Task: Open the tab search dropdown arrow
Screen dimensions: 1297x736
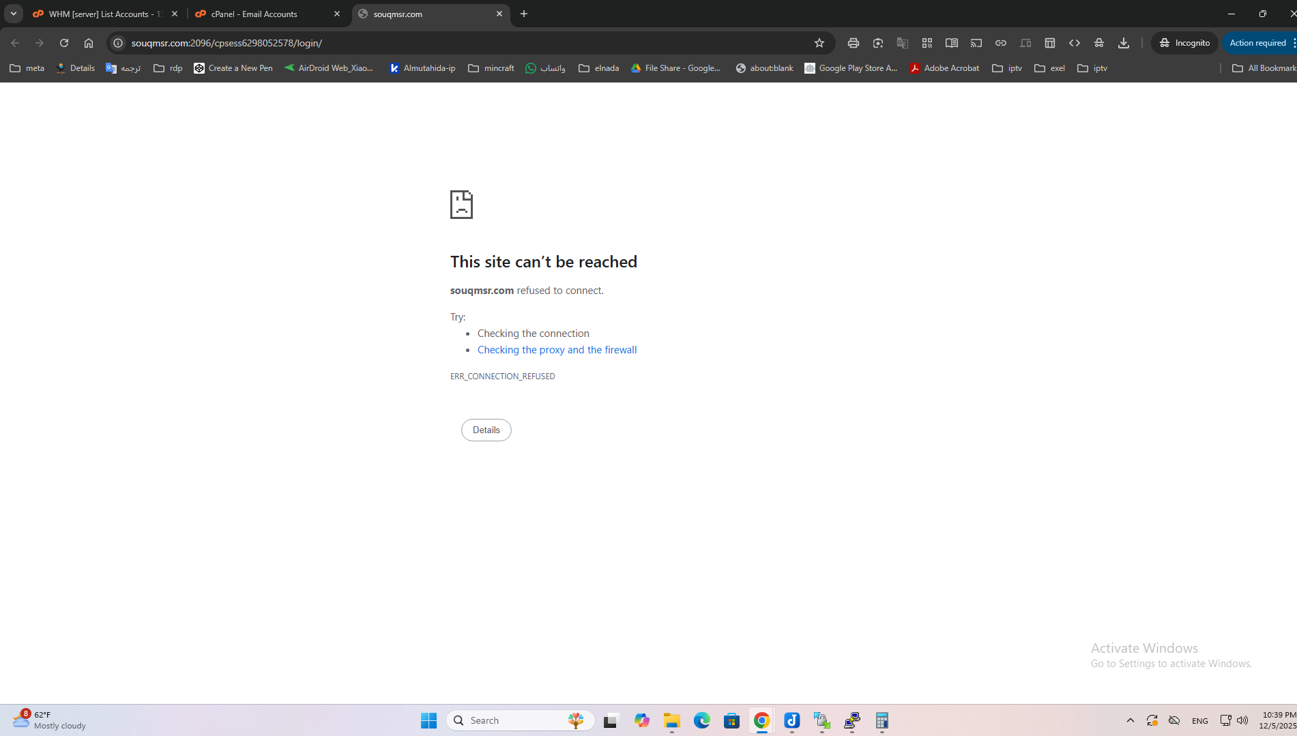Action: [x=14, y=14]
